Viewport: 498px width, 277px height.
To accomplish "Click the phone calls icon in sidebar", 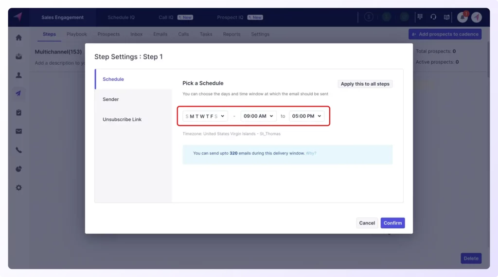I will [18, 150].
